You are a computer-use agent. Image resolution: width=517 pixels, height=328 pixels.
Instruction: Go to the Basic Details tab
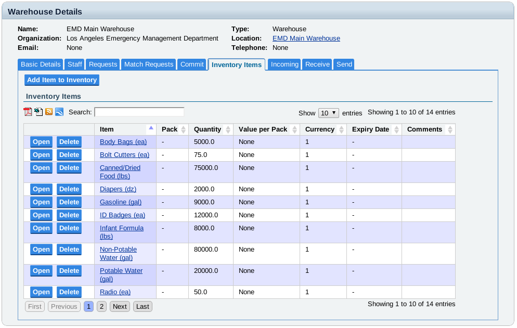41,64
